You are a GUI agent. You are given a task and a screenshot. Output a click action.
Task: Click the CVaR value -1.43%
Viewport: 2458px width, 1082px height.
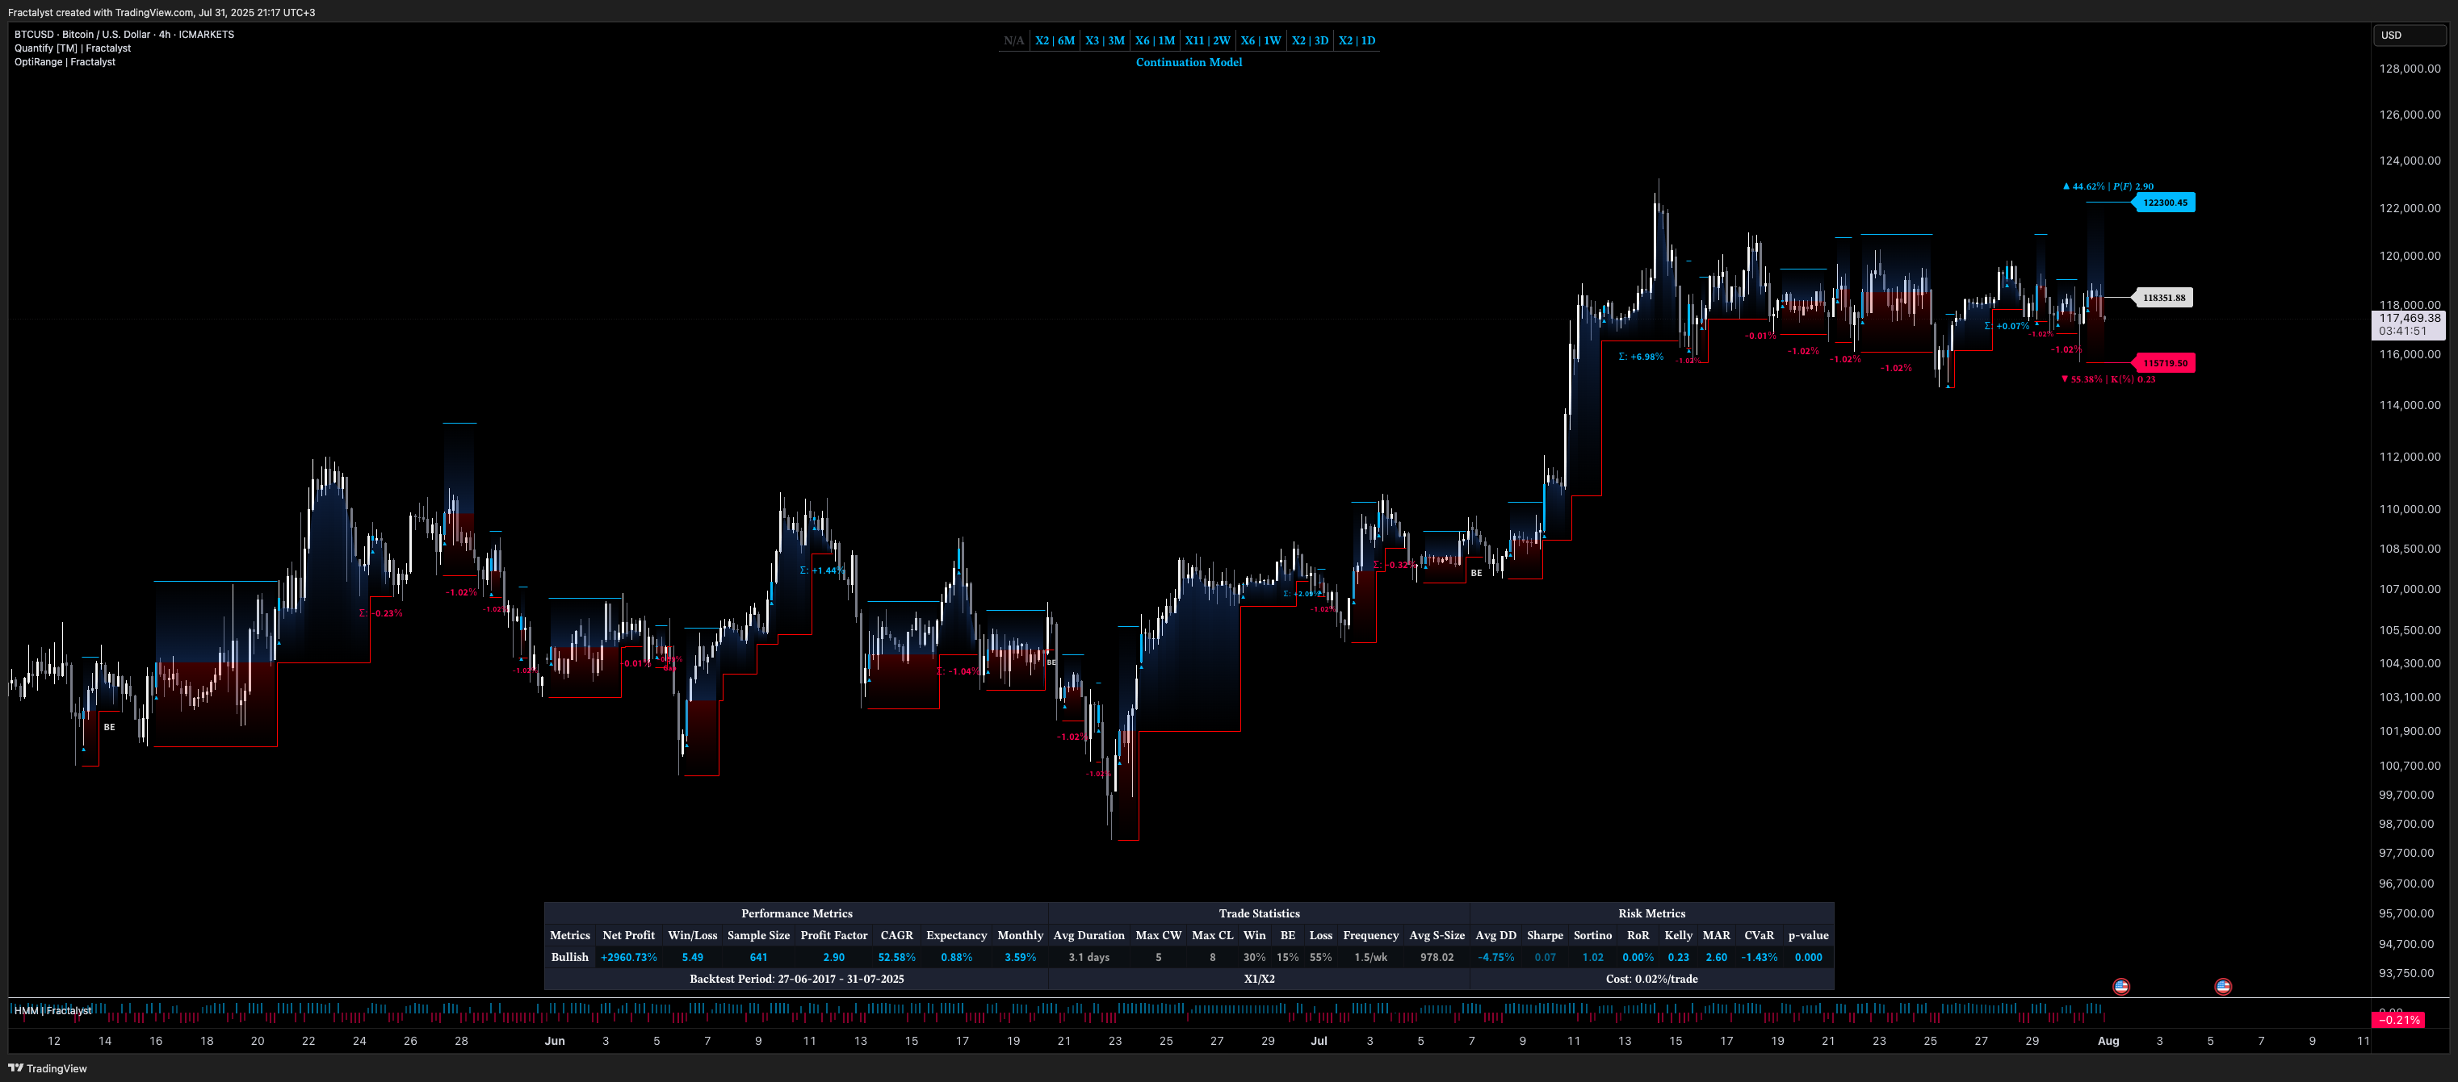point(1759,957)
